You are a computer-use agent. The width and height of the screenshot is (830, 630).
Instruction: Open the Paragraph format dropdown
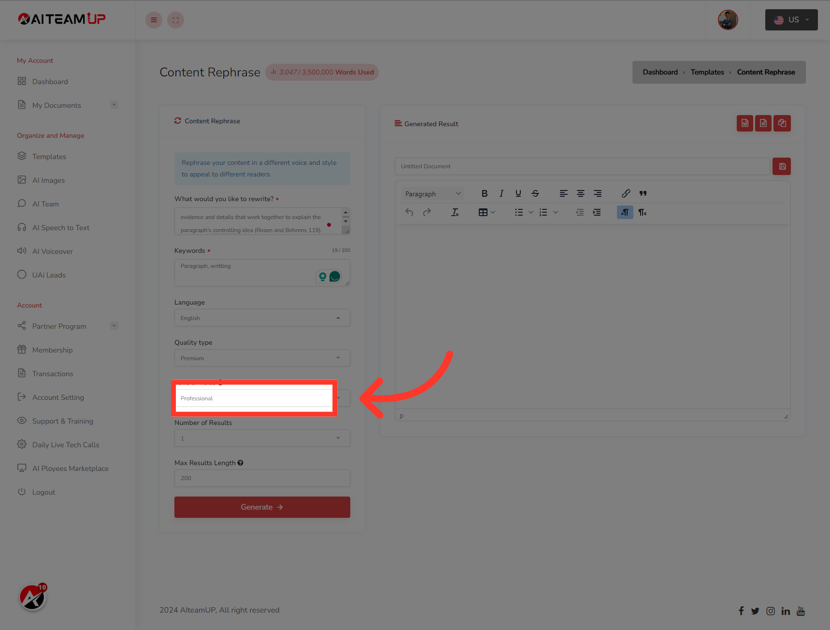[432, 194]
